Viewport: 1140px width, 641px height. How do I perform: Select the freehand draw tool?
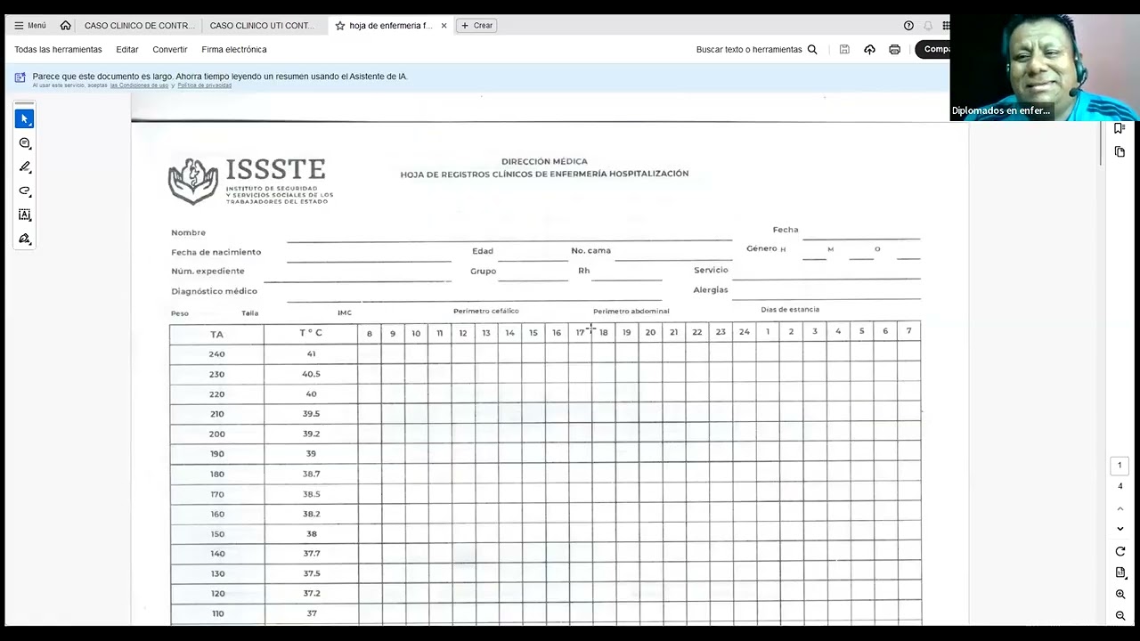coord(24,191)
